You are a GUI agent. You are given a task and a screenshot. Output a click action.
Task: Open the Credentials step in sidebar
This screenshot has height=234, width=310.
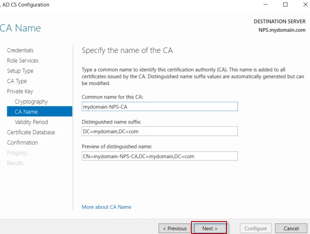20,50
